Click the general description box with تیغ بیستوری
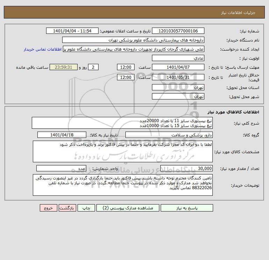 click(x=122, y=123)
